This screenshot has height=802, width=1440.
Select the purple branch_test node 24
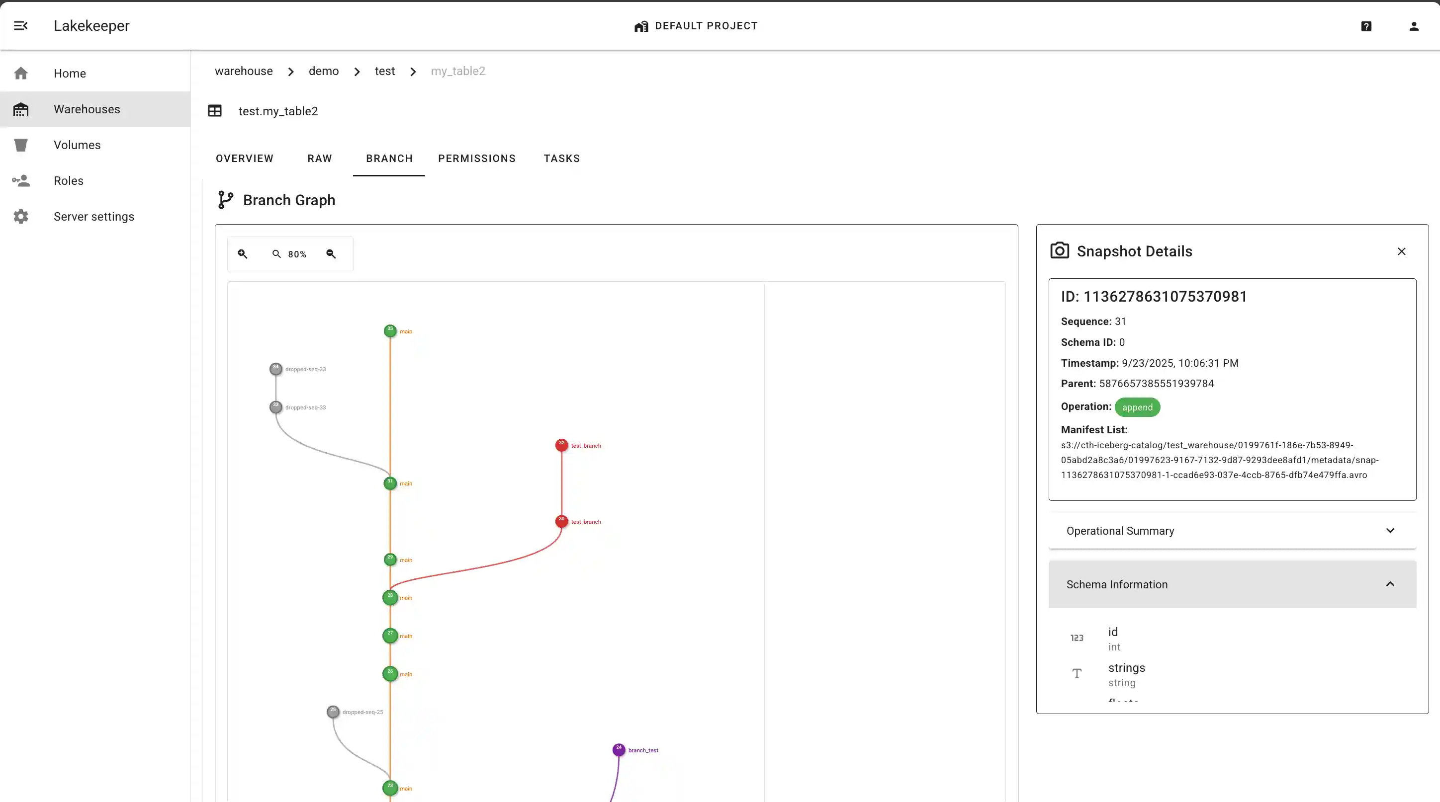click(618, 749)
